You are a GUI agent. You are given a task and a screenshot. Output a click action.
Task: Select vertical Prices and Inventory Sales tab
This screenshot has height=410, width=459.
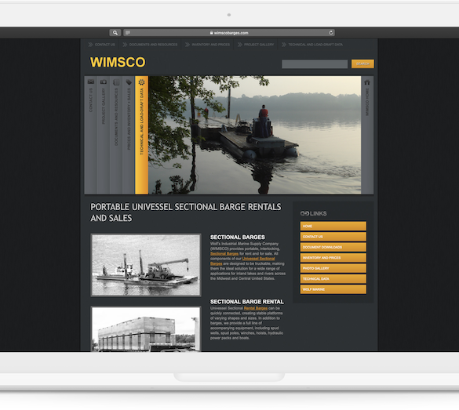pos(129,135)
